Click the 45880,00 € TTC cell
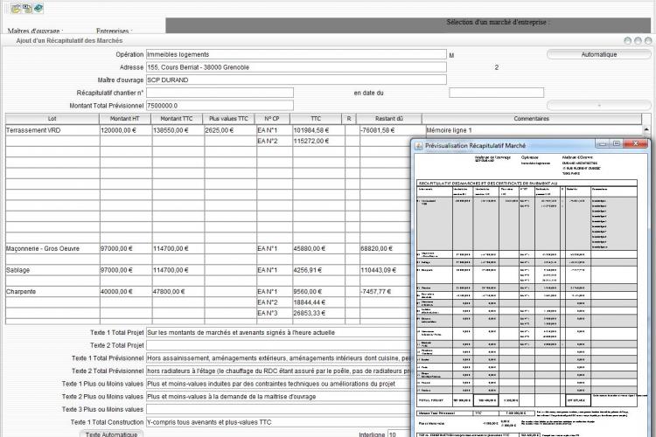Screen dimensions: 656x437 318,248
